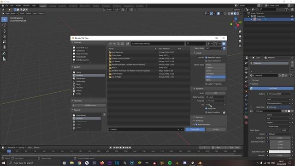Refresh the file list
295x166 pixels.
(x=122, y=44)
